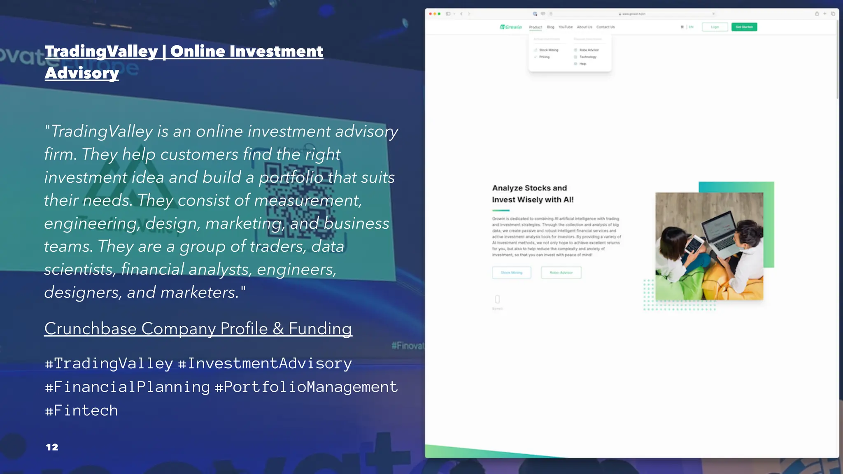
Task: Switch language to EN
Action: (692, 27)
